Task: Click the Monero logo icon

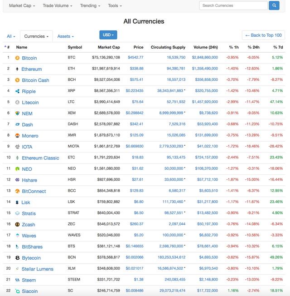Action: (17, 136)
